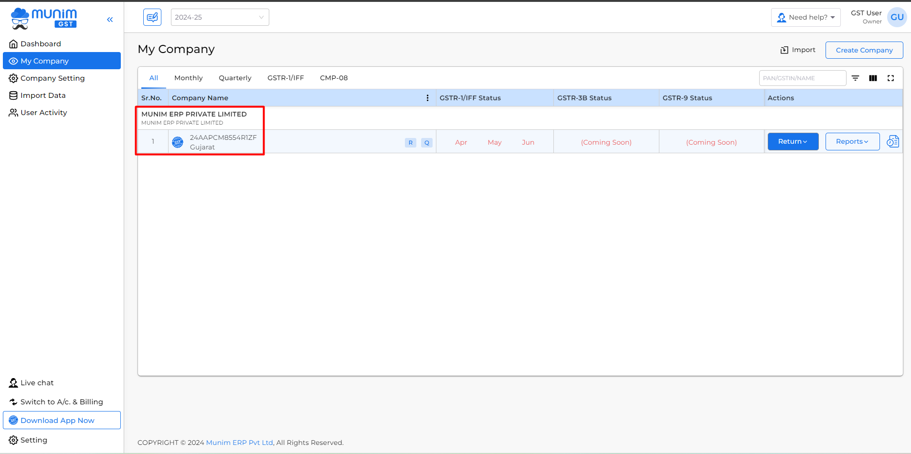Open Company Setting in the sidebar

[62, 78]
